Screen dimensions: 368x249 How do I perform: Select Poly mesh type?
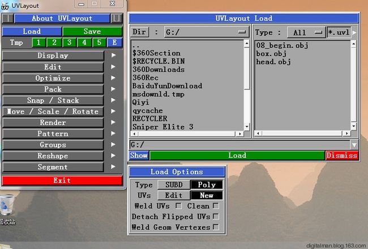click(207, 184)
